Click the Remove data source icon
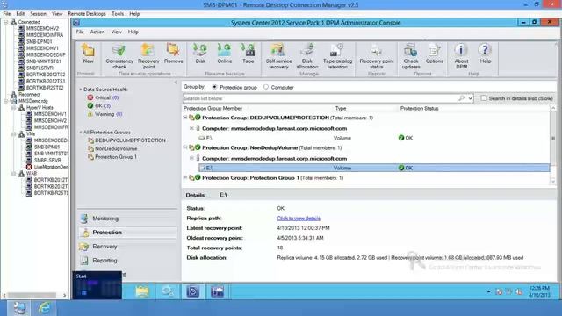 point(174,54)
